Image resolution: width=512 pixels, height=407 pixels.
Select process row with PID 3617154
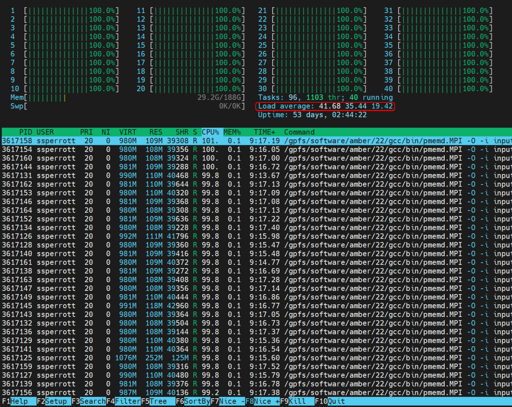pyautogui.click(x=257, y=150)
